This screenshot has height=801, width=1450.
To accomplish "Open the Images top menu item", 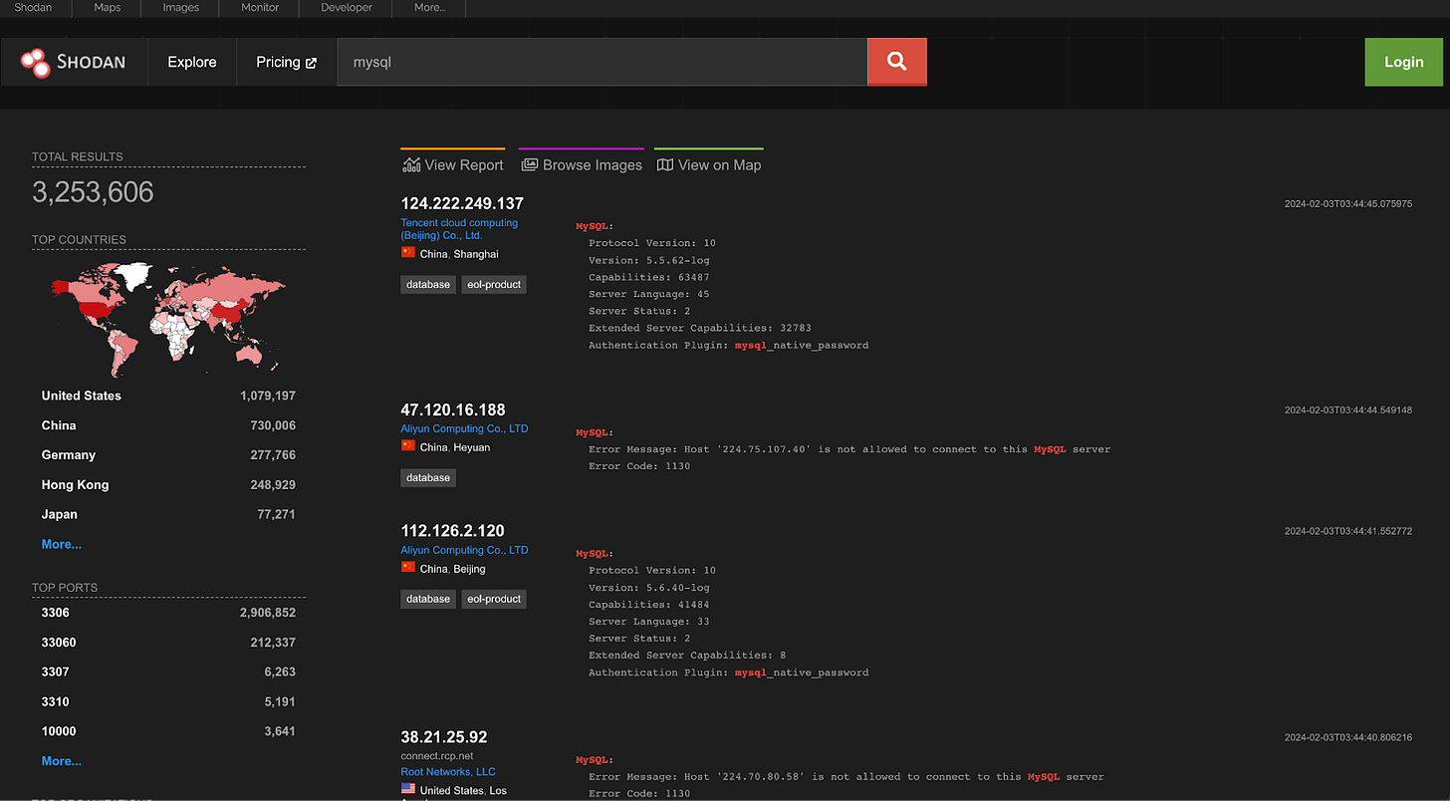I will click(180, 8).
